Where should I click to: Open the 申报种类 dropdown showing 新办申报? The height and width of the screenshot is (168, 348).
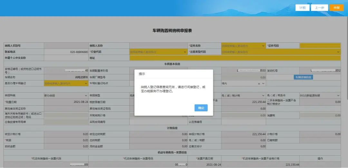[66, 96]
